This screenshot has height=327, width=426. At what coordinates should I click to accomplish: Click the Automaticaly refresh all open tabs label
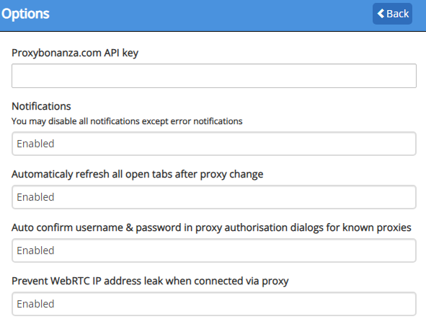137,174
